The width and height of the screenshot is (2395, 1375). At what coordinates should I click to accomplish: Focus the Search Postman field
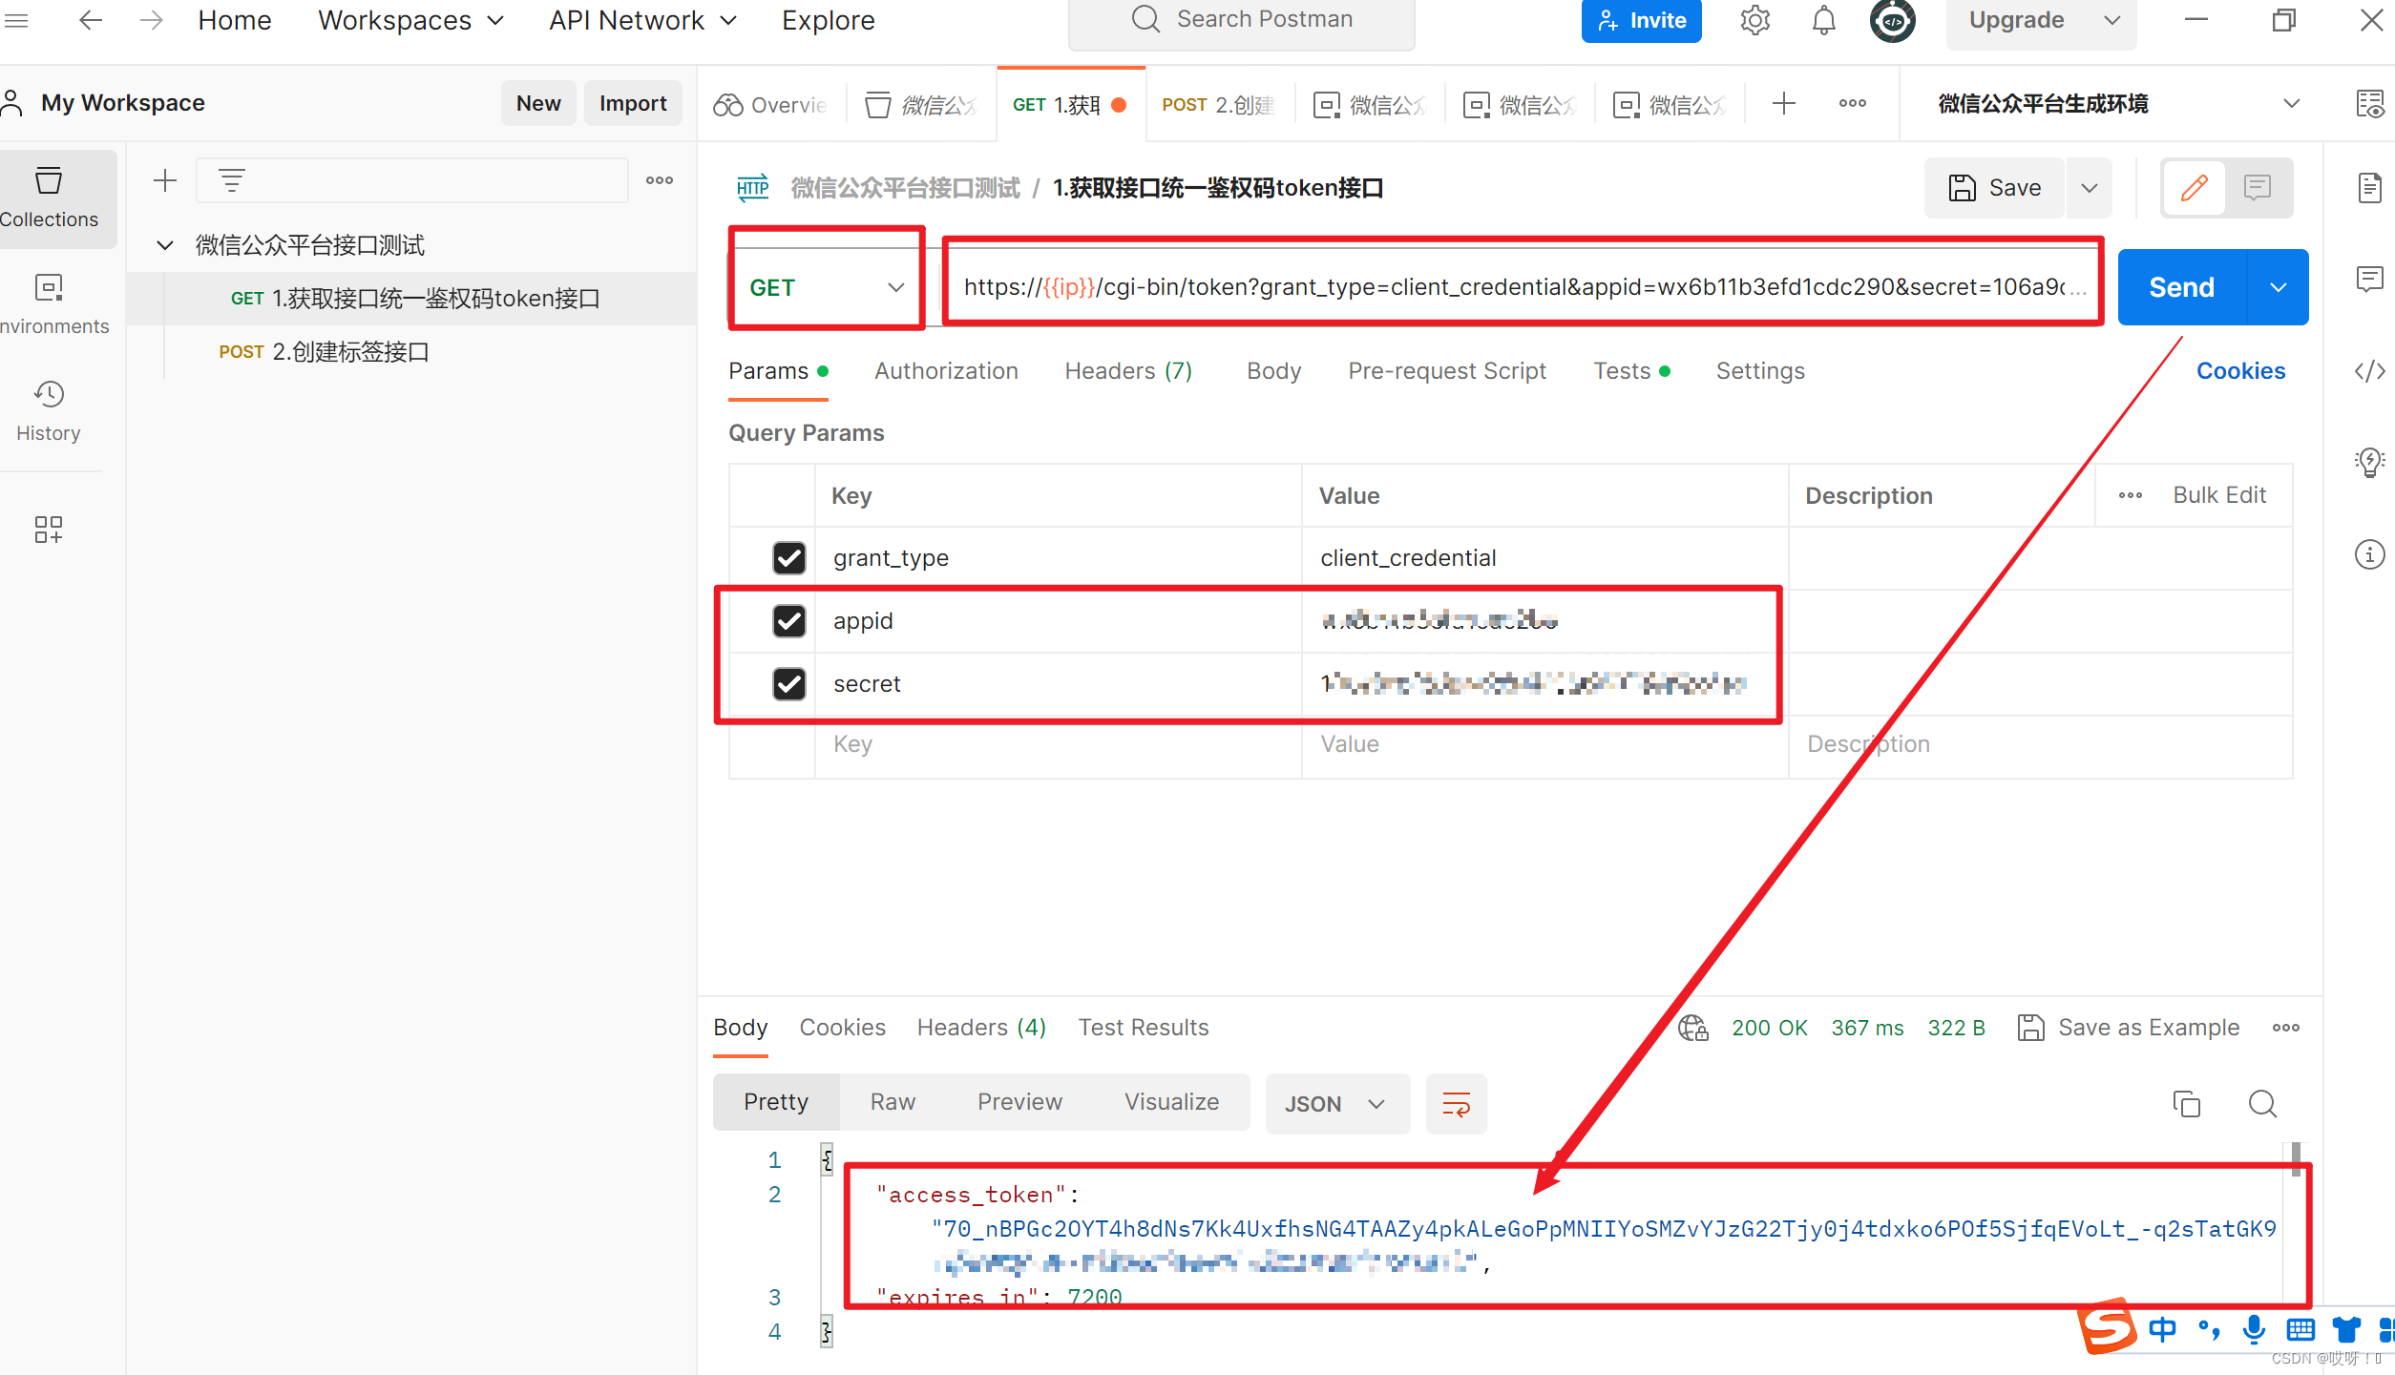click(1241, 20)
